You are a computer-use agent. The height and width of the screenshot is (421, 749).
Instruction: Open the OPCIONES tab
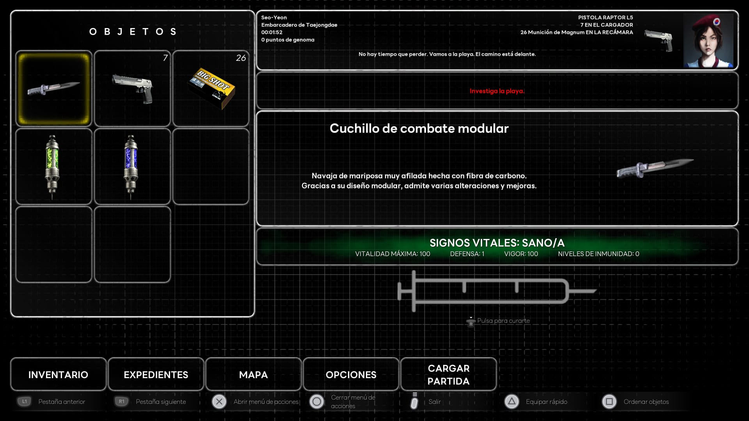pyautogui.click(x=351, y=375)
